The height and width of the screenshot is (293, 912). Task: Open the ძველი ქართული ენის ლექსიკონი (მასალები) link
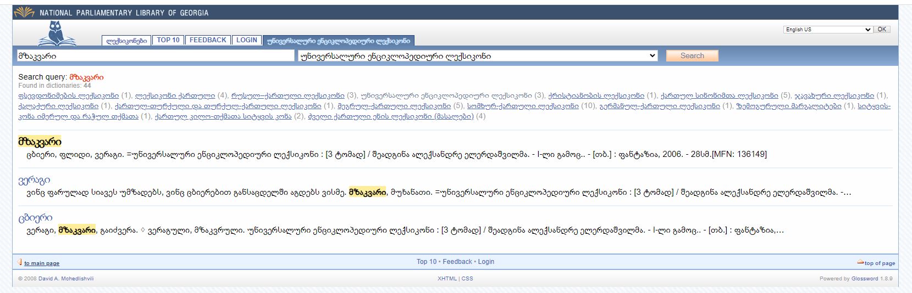click(x=390, y=116)
